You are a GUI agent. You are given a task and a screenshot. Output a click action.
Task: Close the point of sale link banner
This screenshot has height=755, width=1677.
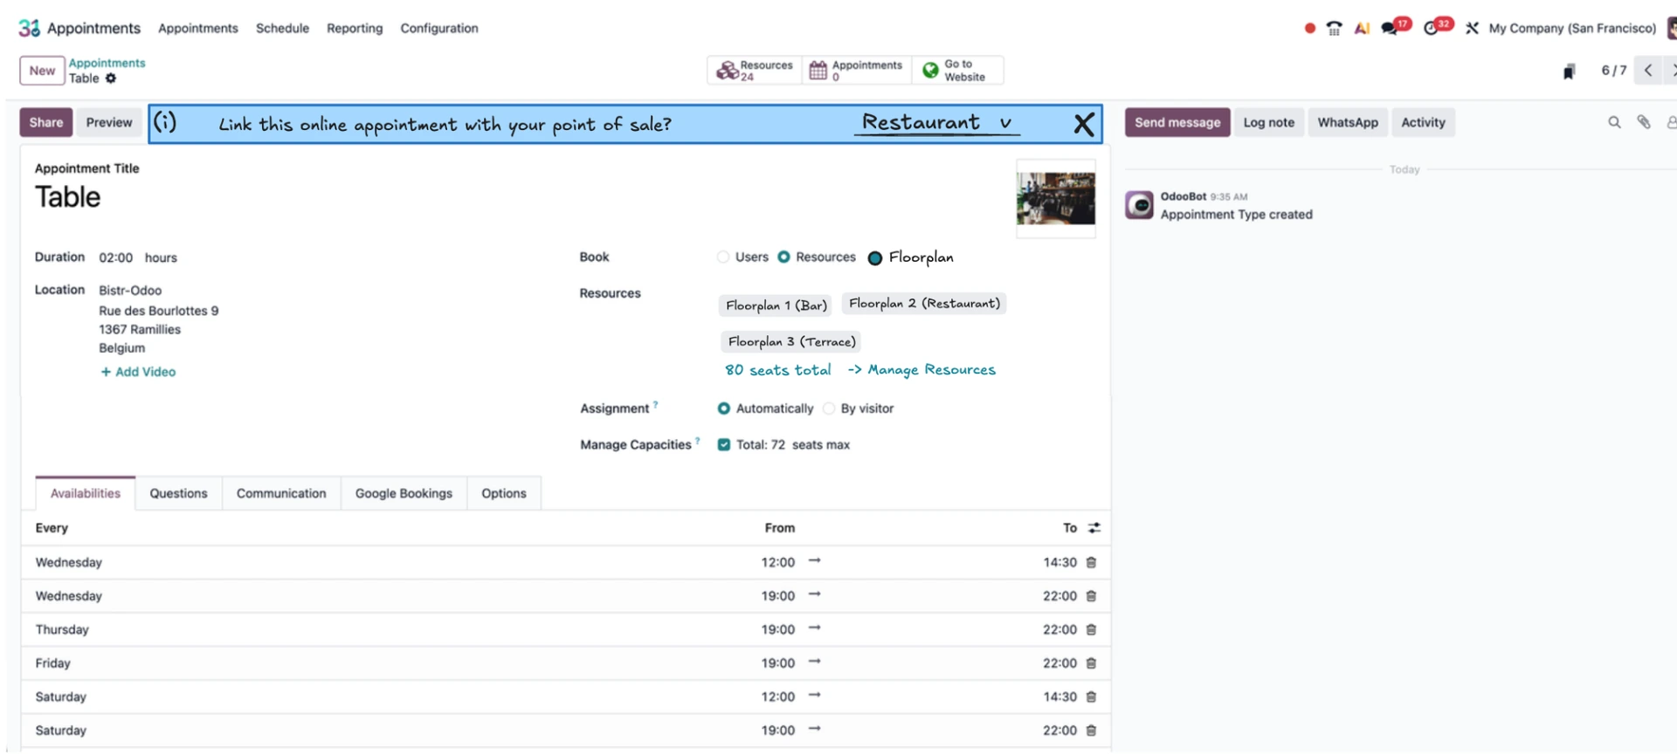click(x=1083, y=124)
